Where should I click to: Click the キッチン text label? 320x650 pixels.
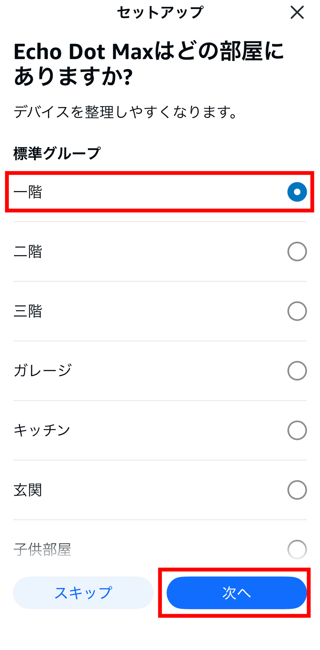[x=42, y=430]
